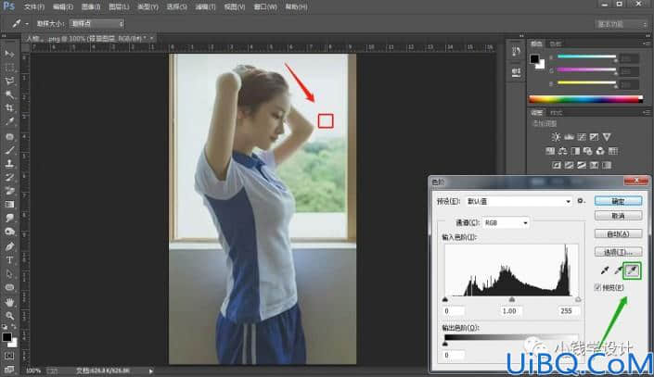This screenshot has height=377, width=654.
Task: Toggle the Preview checkbox in Levels dialog
Action: pyautogui.click(x=597, y=287)
